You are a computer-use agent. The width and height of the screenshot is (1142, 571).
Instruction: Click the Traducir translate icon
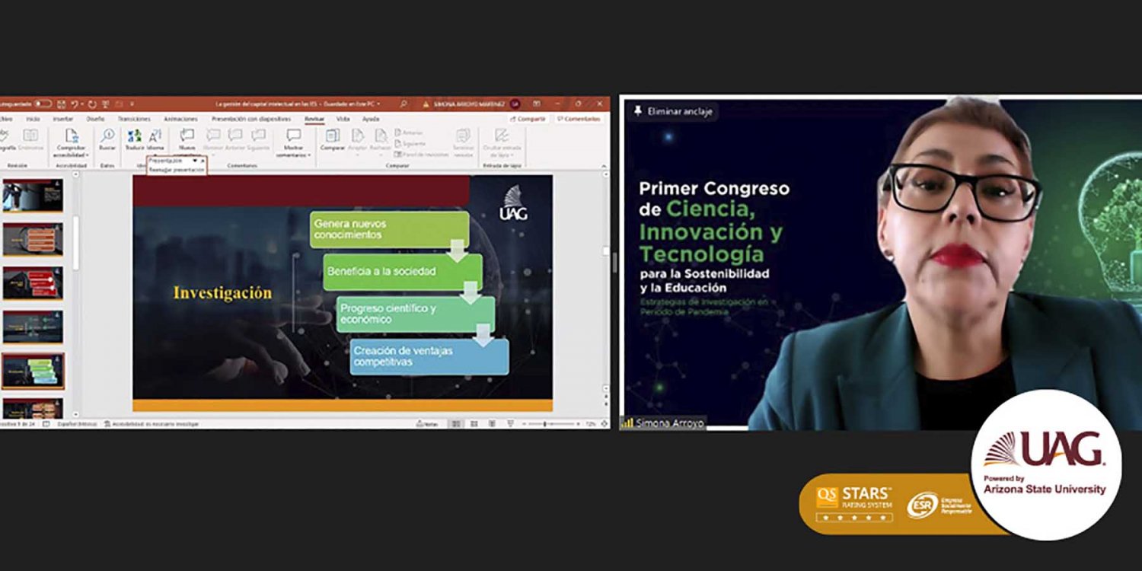pos(135,138)
